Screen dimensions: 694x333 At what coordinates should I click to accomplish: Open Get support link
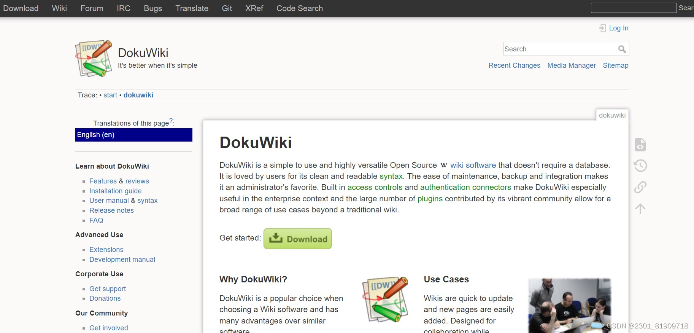[108, 289]
